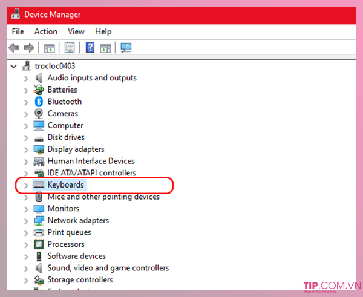Expand Processors chevron
Screen dimensions: 363x297
pos(26,245)
